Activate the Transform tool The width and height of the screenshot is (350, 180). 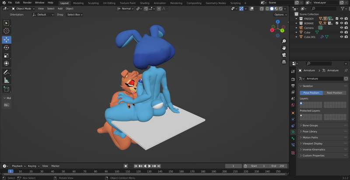pos(7,63)
